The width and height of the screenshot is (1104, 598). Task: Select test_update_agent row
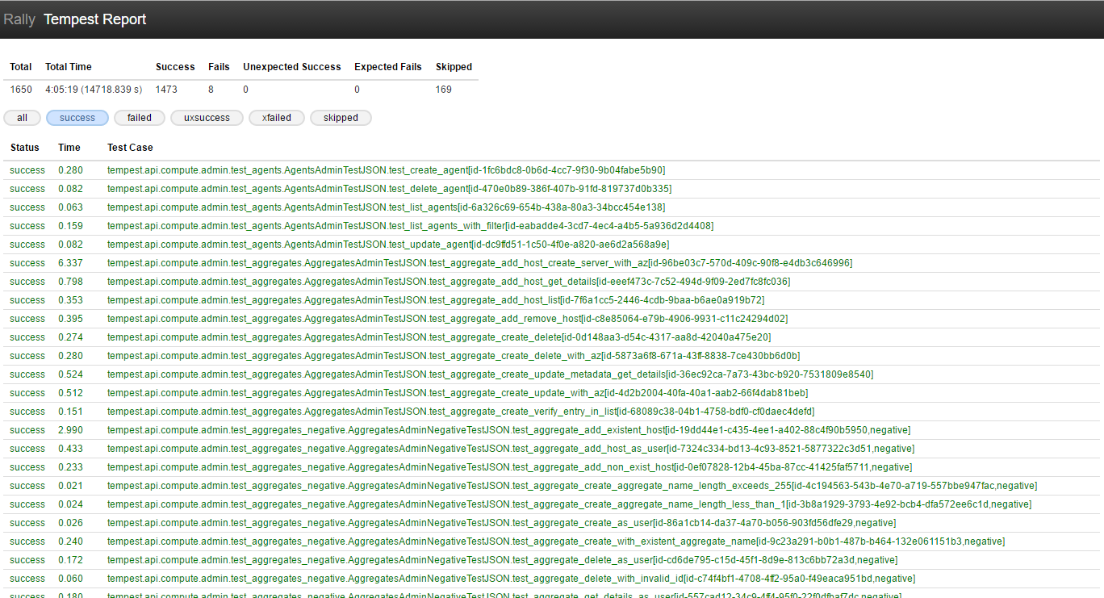[x=551, y=245]
